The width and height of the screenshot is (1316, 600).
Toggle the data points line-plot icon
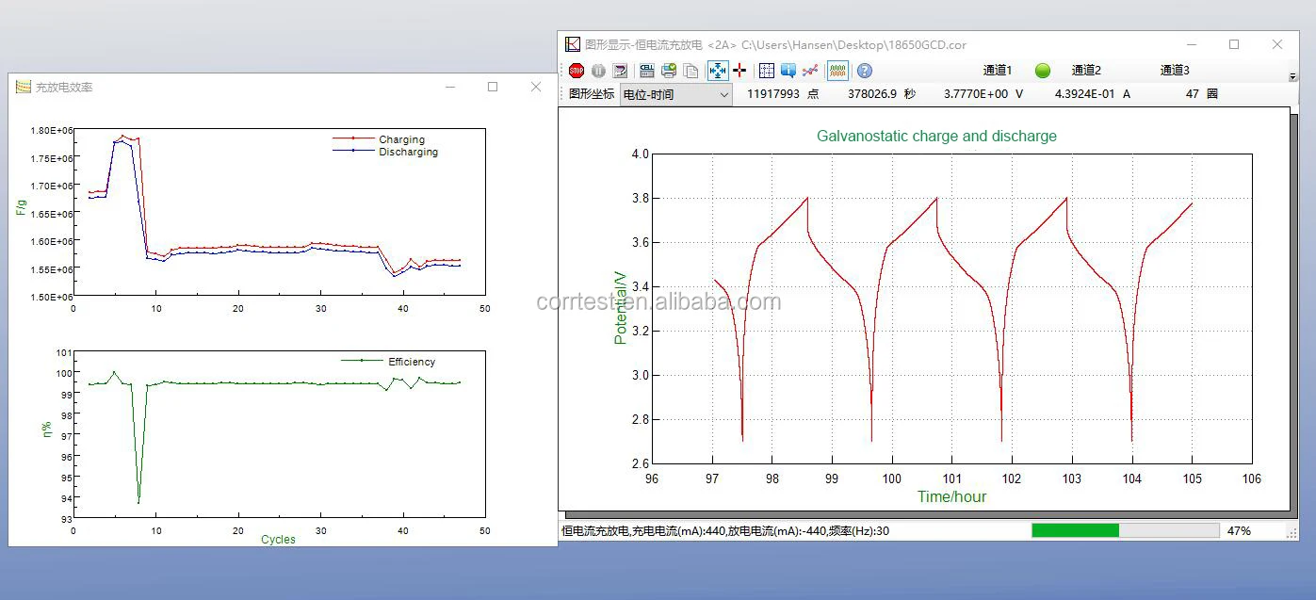click(x=810, y=71)
